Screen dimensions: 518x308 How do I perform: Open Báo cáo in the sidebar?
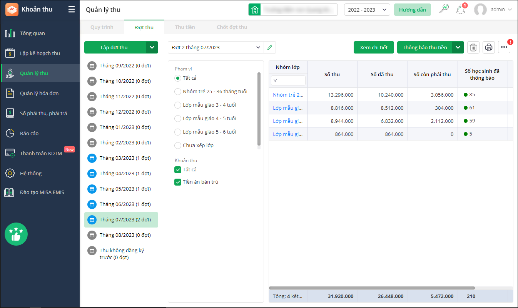coord(29,134)
